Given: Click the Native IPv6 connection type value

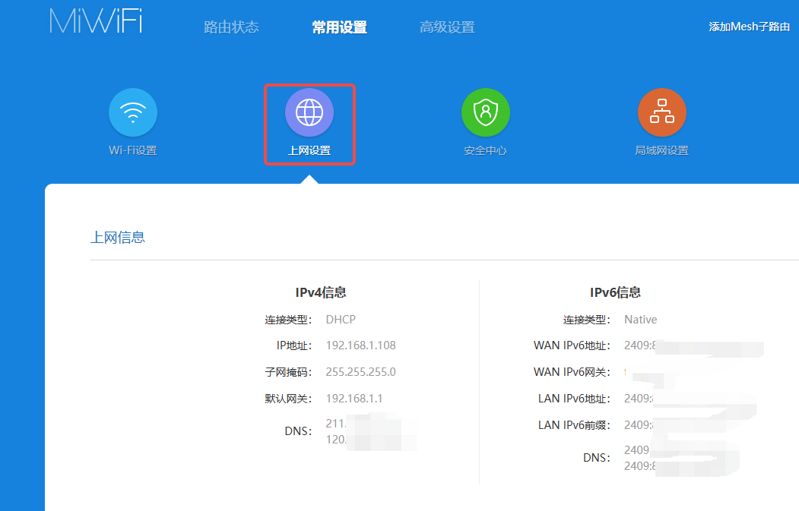Looking at the screenshot, I should (640, 320).
